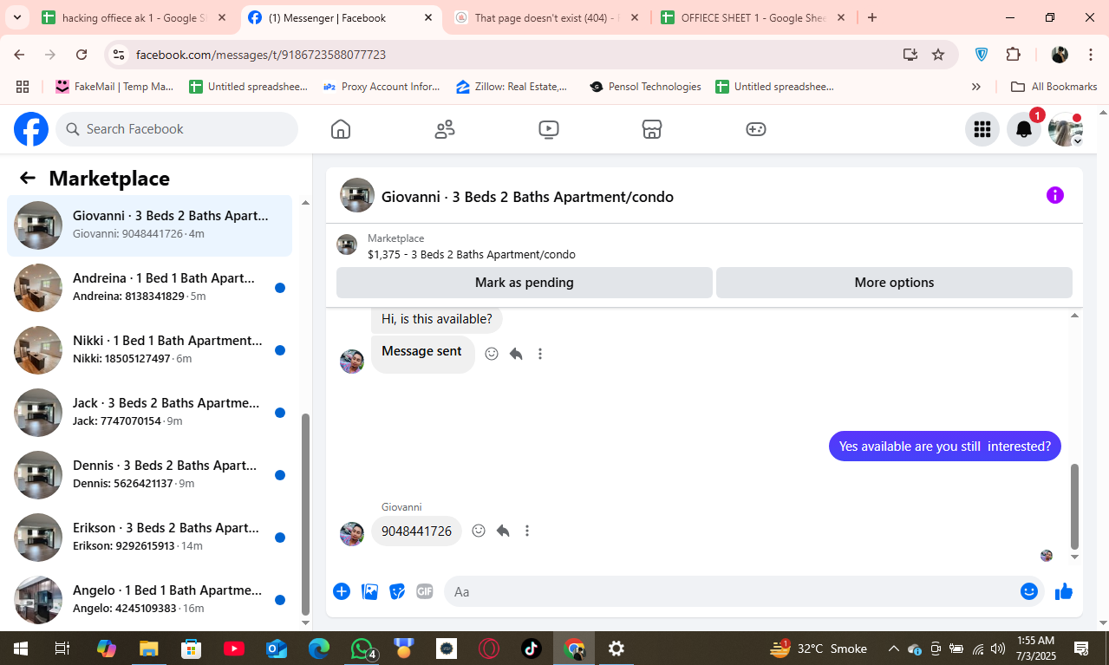This screenshot has height=665, width=1109.
Task: React to the 9048441726 message
Action: pyautogui.click(x=479, y=531)
